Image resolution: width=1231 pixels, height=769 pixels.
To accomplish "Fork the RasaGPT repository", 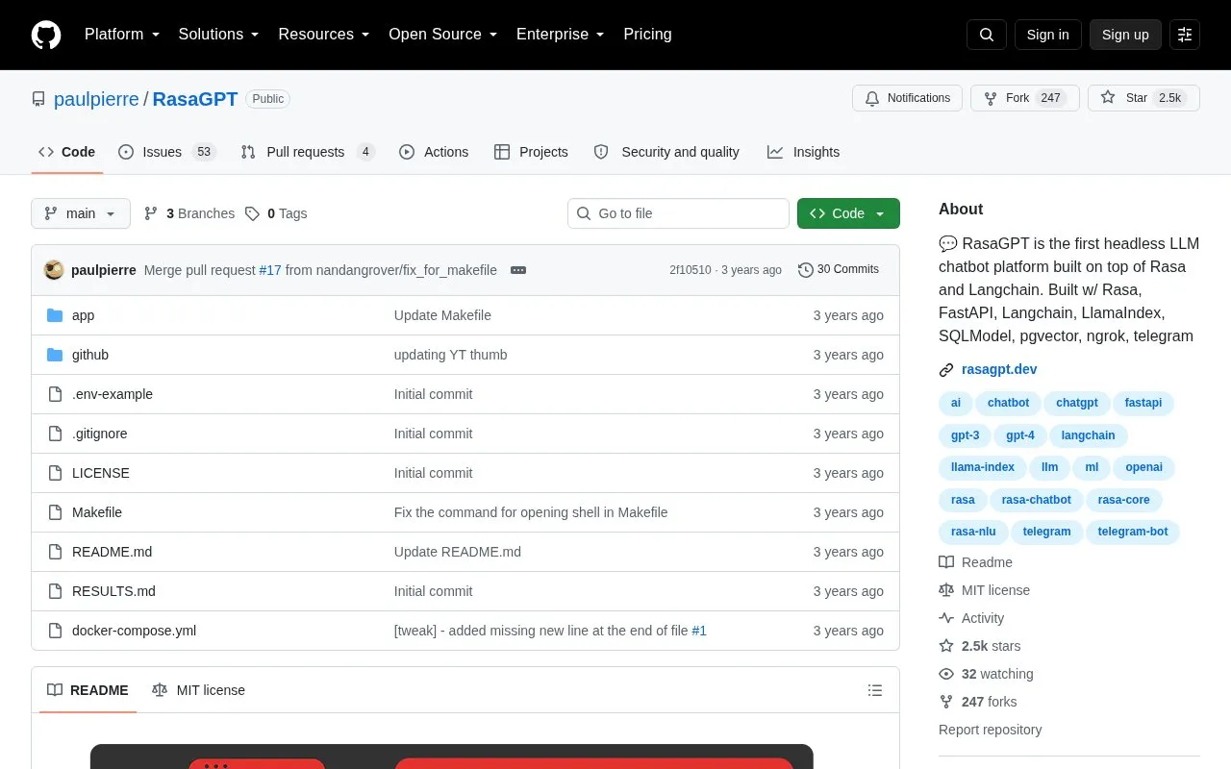I will [x=1024, y=98].
